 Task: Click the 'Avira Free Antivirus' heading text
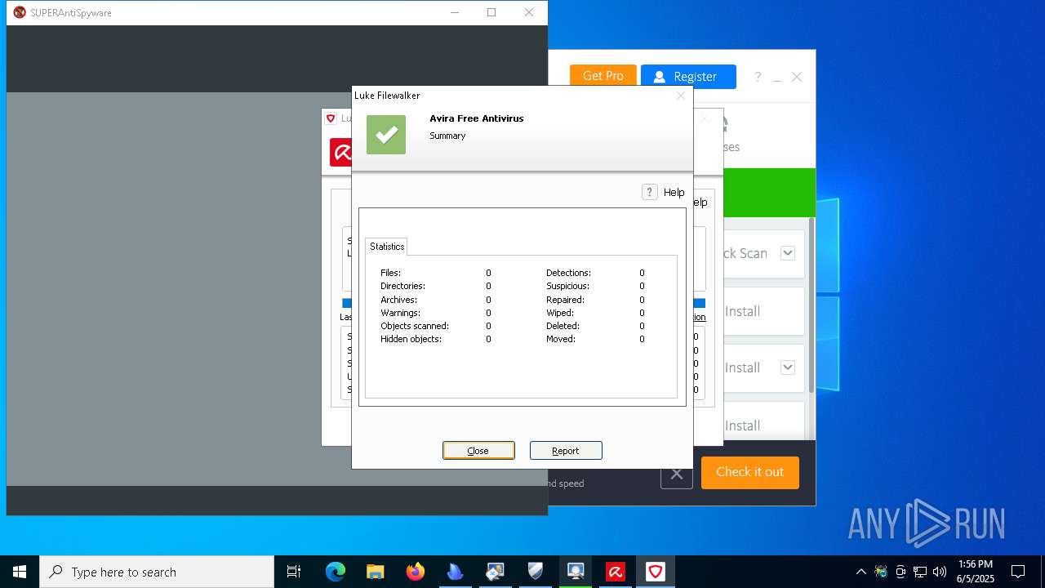pyautogui.click(x=477, y=118)
